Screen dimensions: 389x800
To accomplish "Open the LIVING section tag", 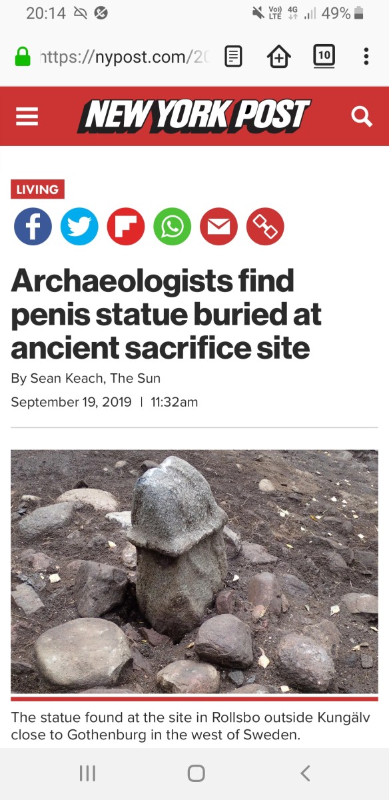I will pos(38,189).
